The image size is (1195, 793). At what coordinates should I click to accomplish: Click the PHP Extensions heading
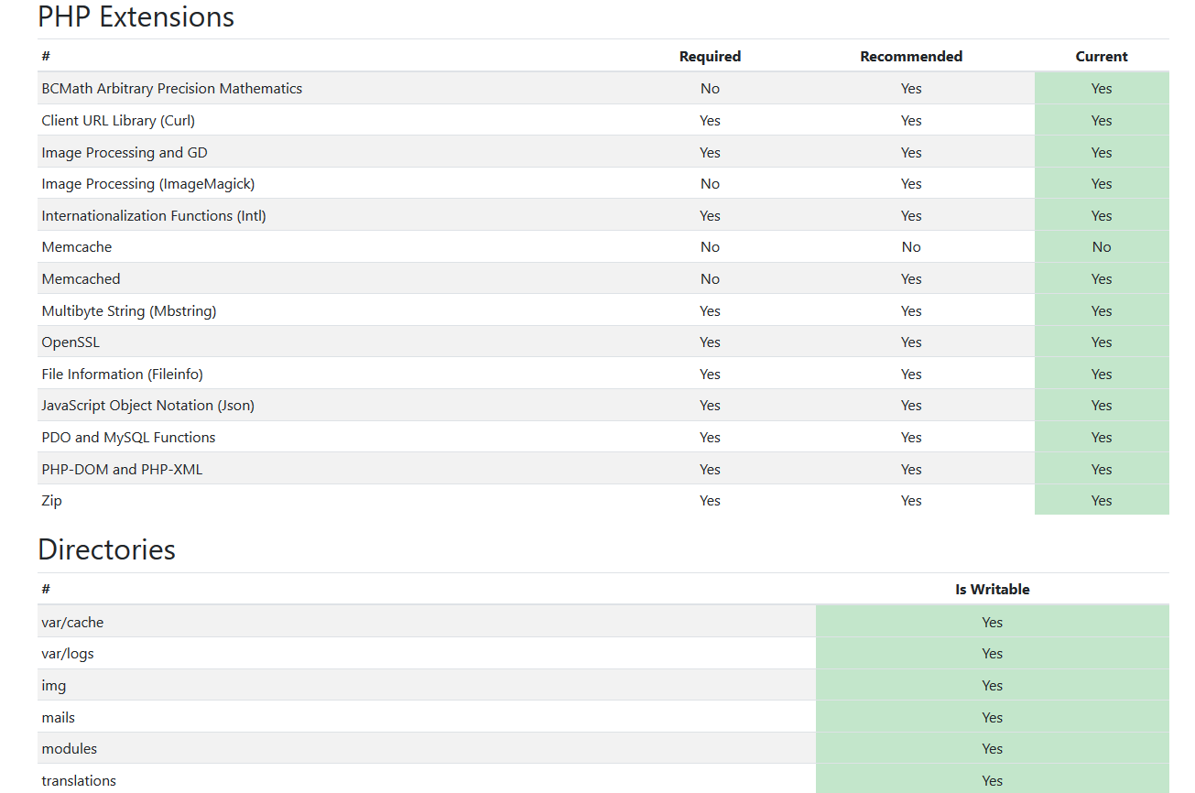[135, 16]
